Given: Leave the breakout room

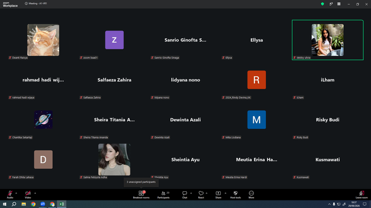Looking at the screenshot, I should pos(362,194).
